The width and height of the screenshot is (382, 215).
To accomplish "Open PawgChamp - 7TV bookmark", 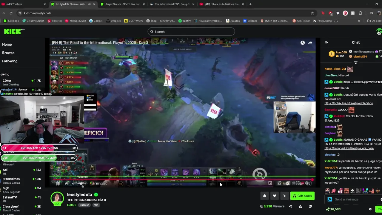I will (x=325, y=21).
